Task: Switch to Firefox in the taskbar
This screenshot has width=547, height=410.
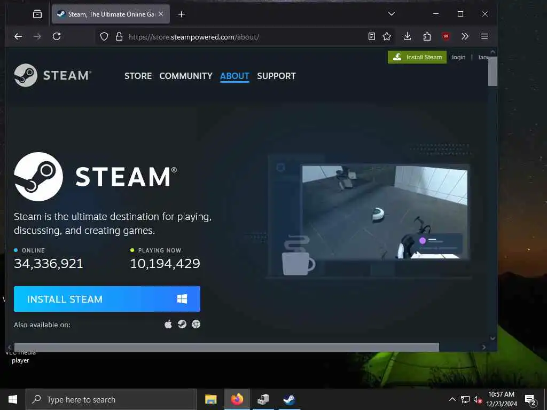Action: pos(237,399)
